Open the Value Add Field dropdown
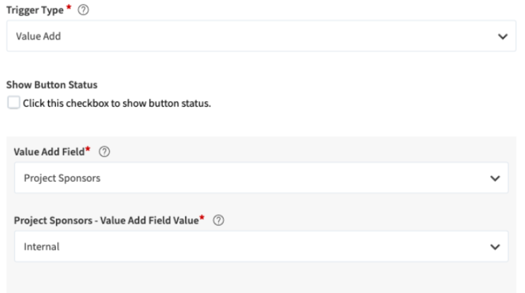The width and height of the screenshot is (525, 293). coord(261,179)
